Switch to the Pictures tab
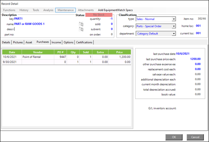 click(18, 42)
